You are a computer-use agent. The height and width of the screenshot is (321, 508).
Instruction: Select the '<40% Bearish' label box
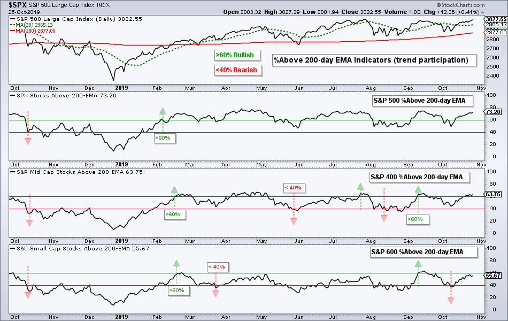tap(238, 70)
